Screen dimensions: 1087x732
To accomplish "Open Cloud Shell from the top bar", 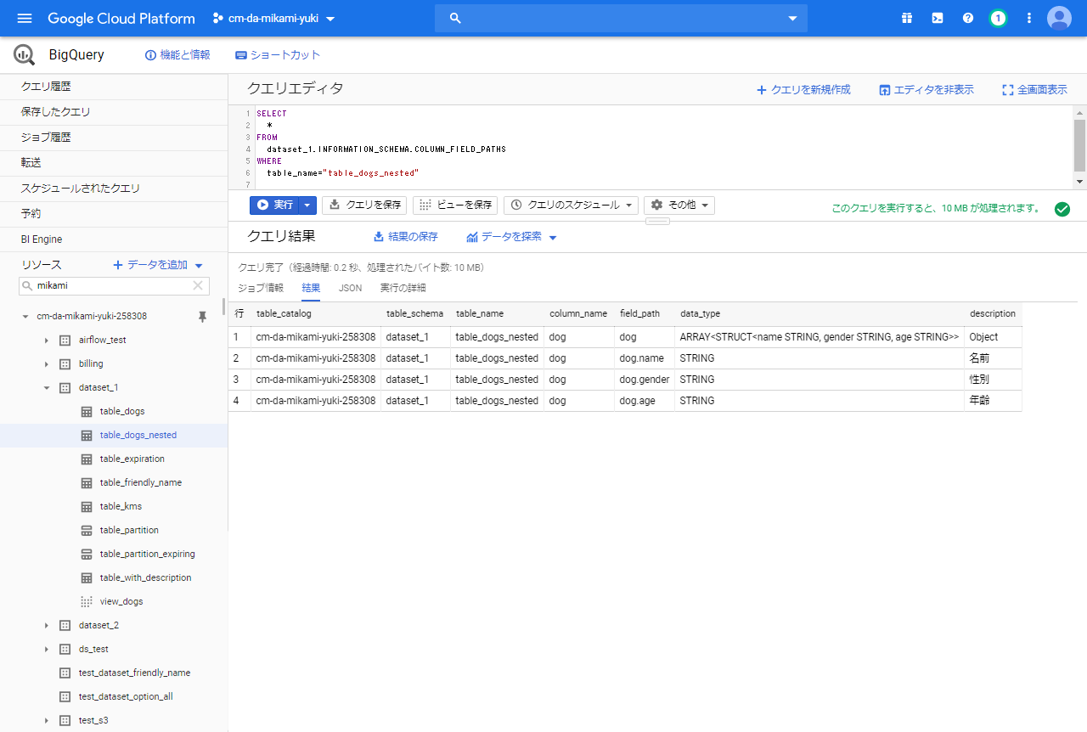I will 937,17.
